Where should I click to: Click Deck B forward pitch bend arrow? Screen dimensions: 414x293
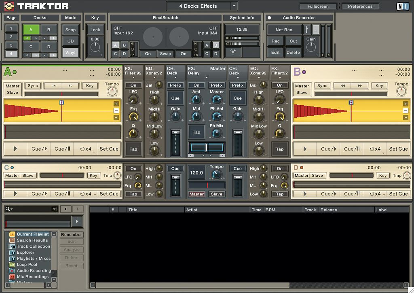pyautogui.click(x=359, y=86)
